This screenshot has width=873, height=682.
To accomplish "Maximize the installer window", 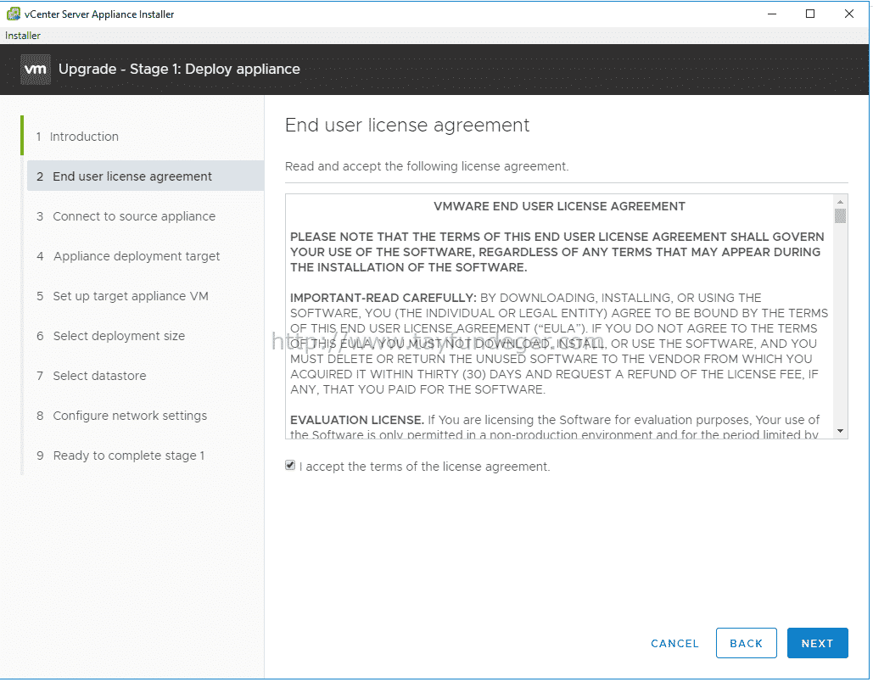I will pyautogui.click(x=810, y=14).
